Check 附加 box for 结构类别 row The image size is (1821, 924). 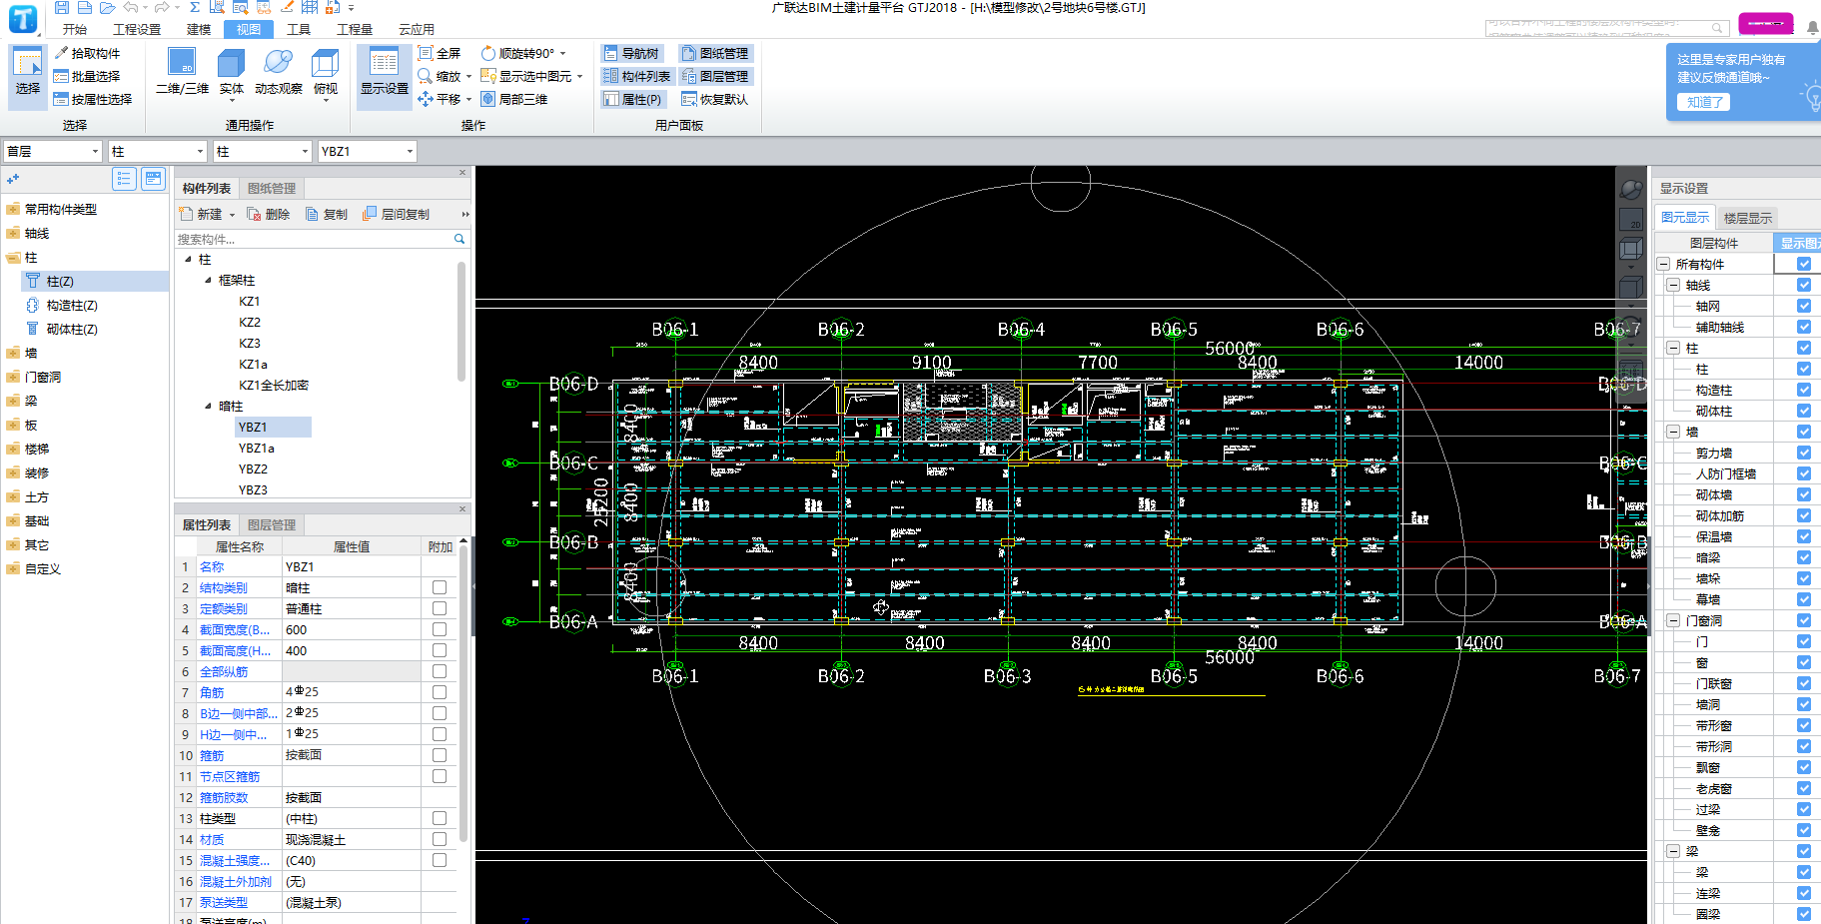point(440,587)
